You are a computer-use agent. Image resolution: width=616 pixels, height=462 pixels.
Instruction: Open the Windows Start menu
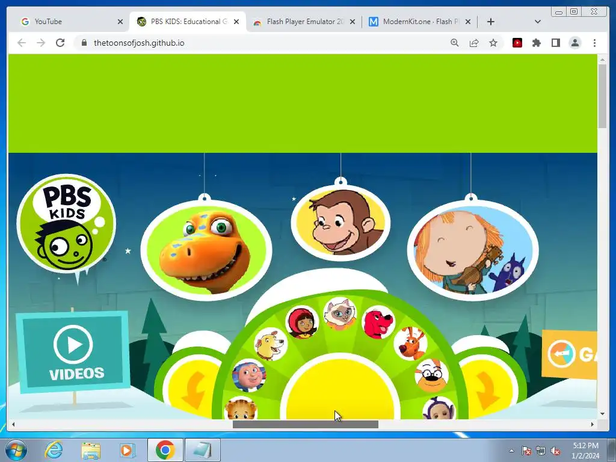[x=16, y=450]
